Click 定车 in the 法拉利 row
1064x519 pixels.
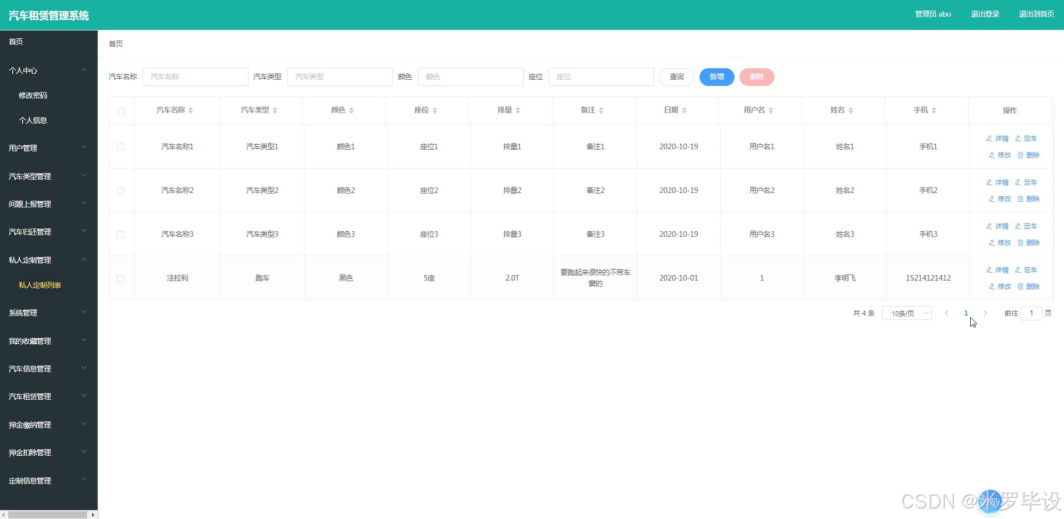coord(1026,270)
